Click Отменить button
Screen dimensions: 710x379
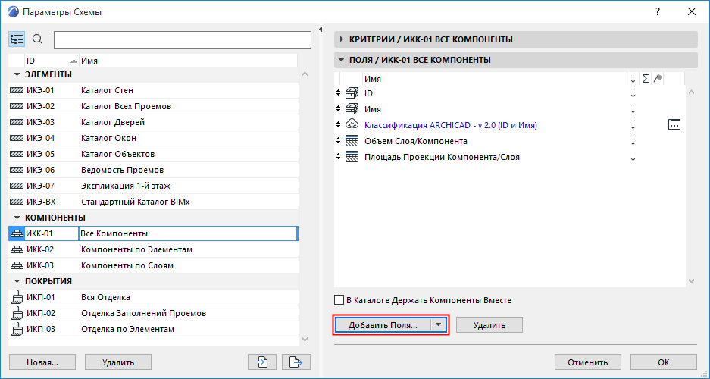click(588, 362)
